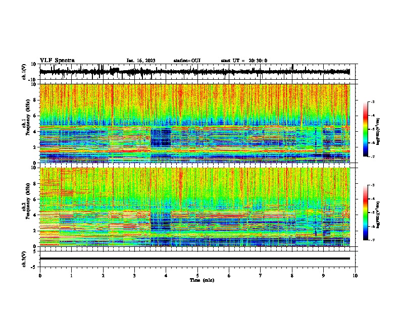Image resolution: width=400 pixels, height=309 pixels.
Task: Select the date text "Jan. 16, 2023"
Action: [x=141, y=61]
